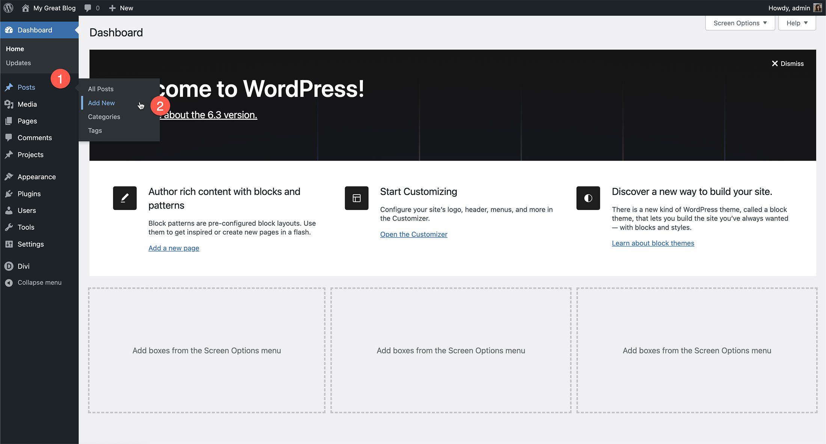Select Add New post option
The image size is (826, 444).
101,102
